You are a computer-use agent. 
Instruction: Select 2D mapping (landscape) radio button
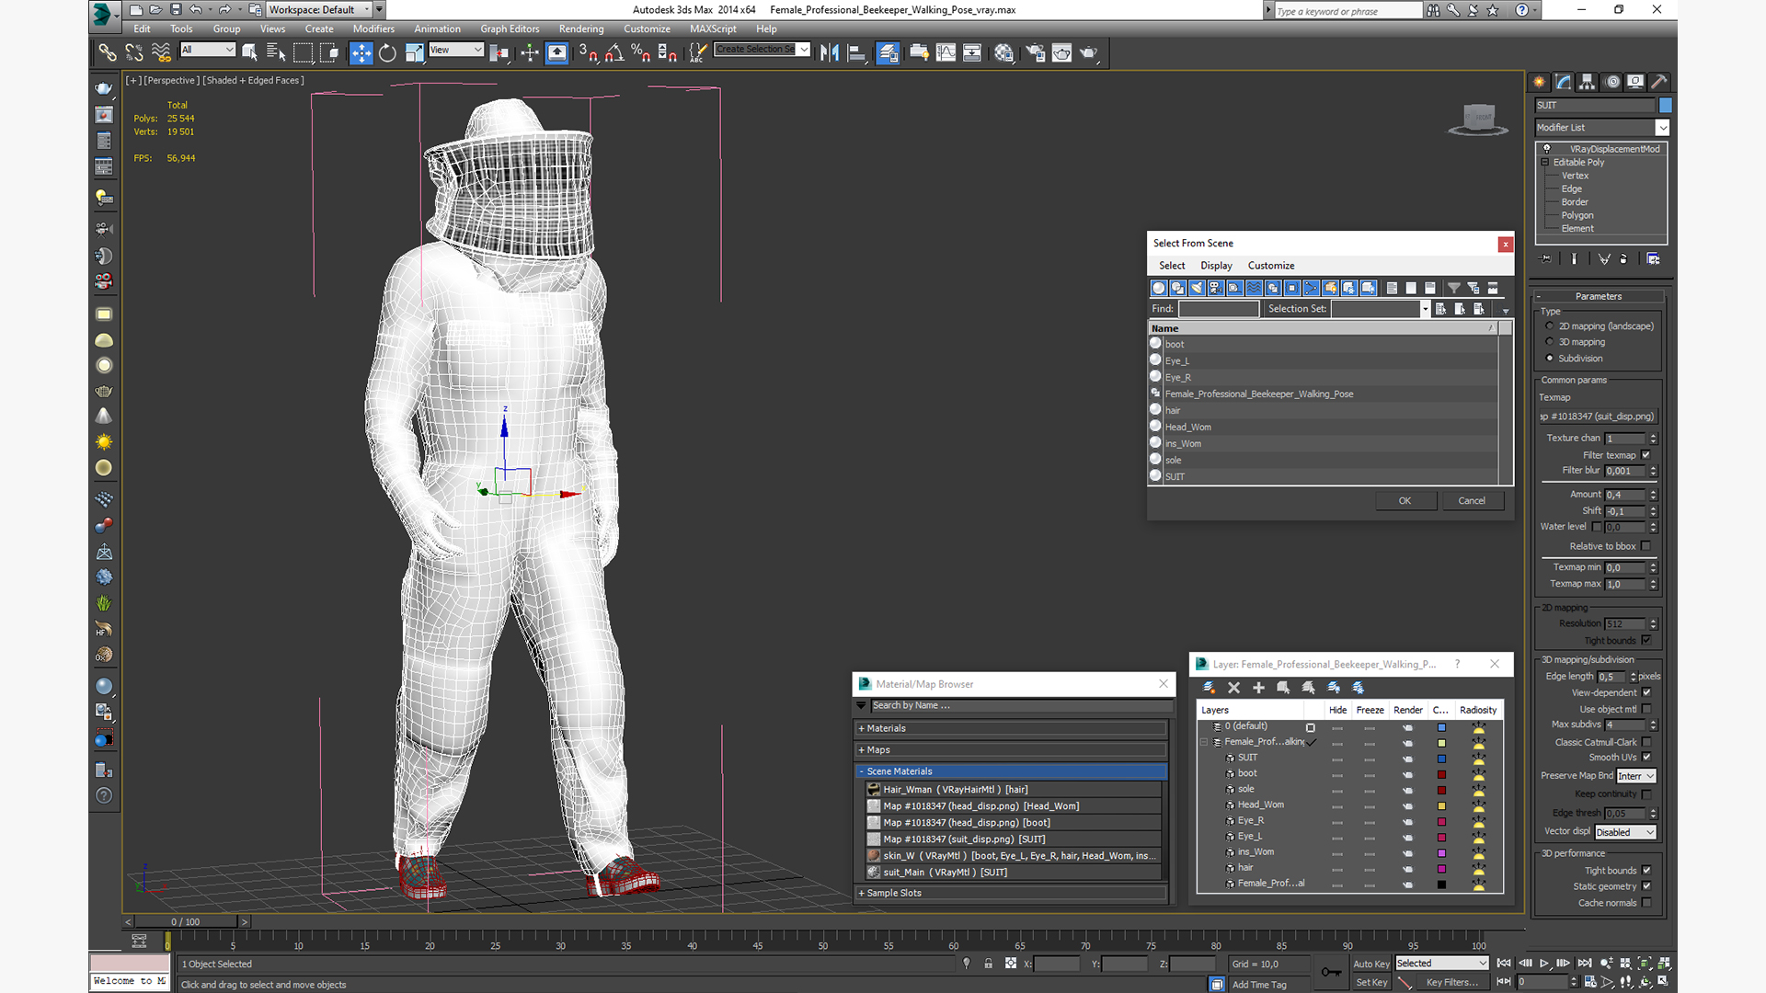1550,326
